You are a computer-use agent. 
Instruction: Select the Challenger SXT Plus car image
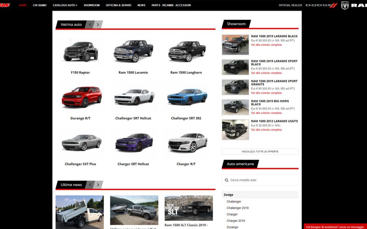pyautogui.click(x=81, y=142)
